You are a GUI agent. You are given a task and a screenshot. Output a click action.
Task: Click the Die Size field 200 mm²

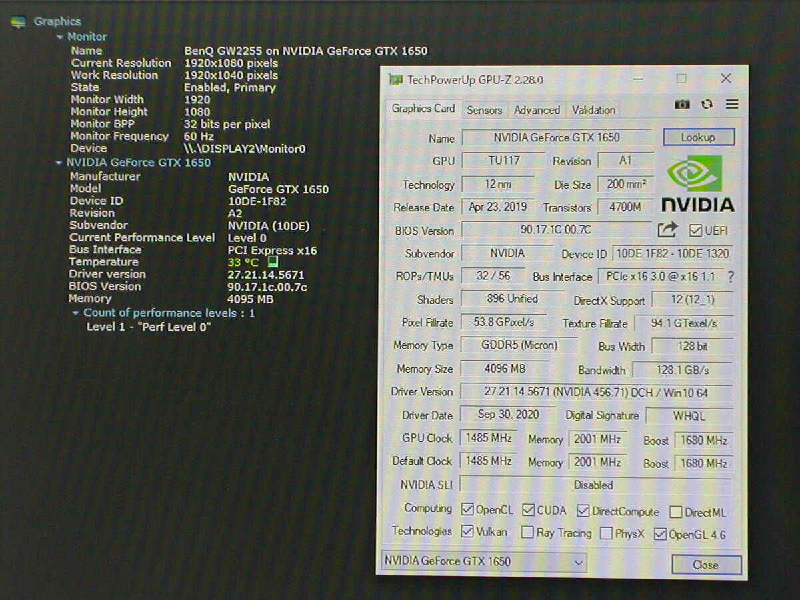coord(625,185)
